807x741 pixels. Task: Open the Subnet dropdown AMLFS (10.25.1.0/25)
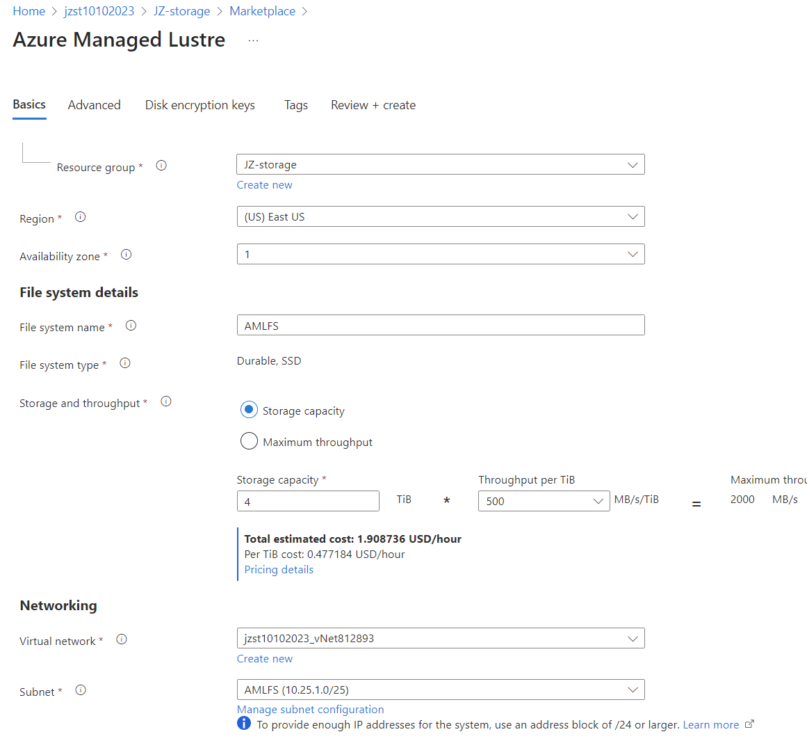click(441, 690)
